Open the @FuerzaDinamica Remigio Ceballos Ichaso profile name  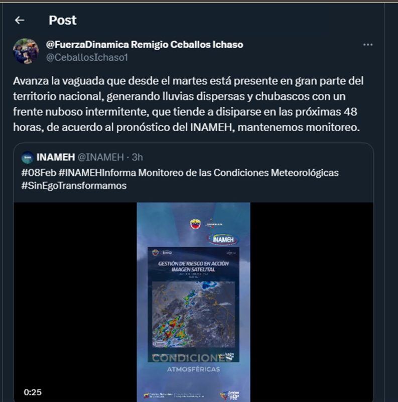(145, 45)
